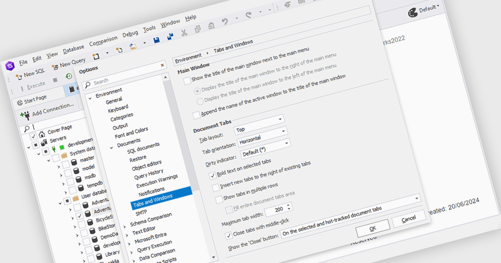Close the Options dialog
Viewport: 501px width, 263px height.
tap(162, 65)
